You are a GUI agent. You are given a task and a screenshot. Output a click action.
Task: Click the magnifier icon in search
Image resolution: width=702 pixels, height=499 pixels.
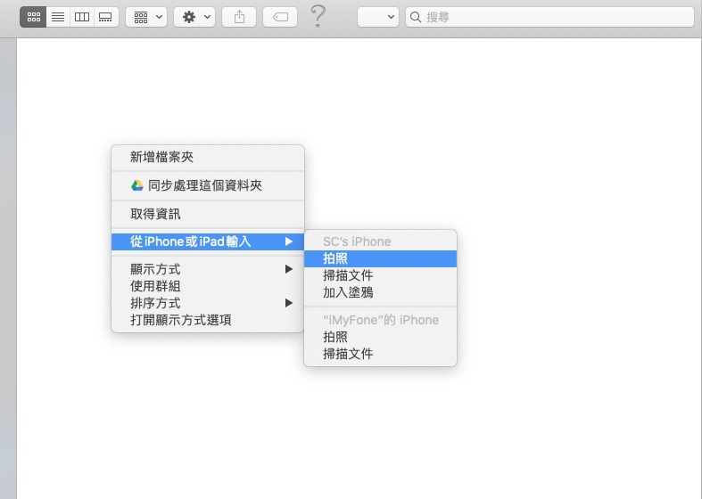point(416,17)
